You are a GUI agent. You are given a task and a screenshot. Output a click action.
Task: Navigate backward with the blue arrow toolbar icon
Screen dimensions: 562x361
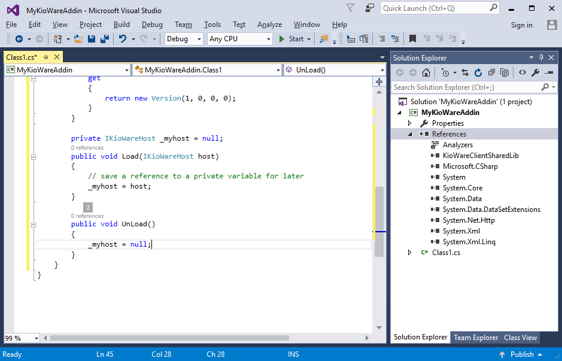pyautogui.click(x=19, y=39)
